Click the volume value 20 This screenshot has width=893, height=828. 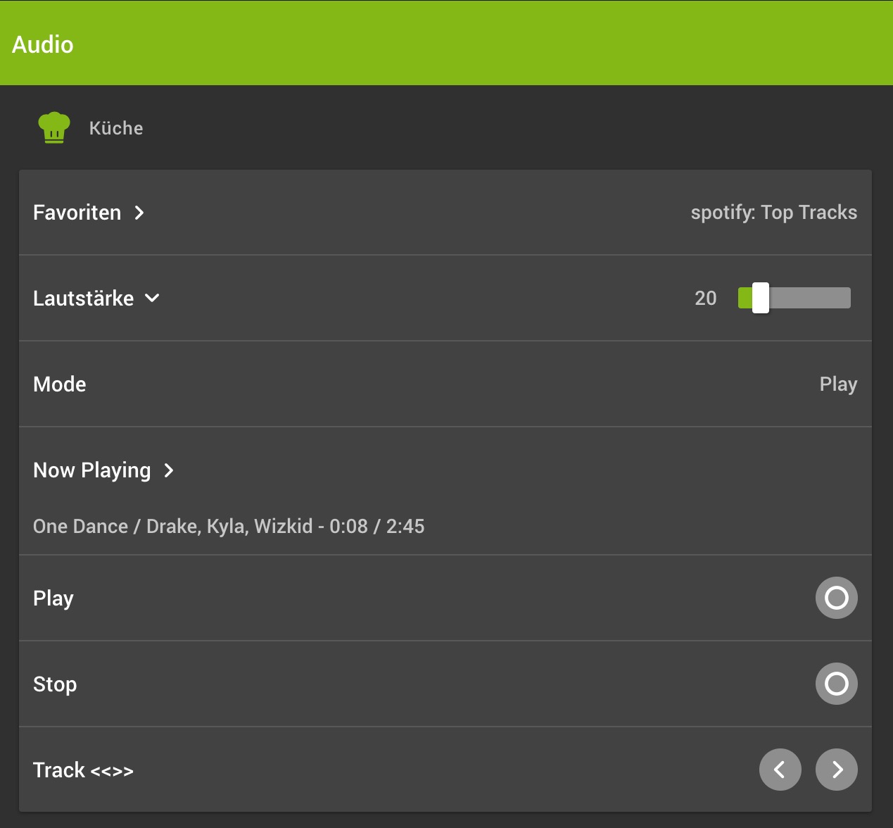coord(705,299)
